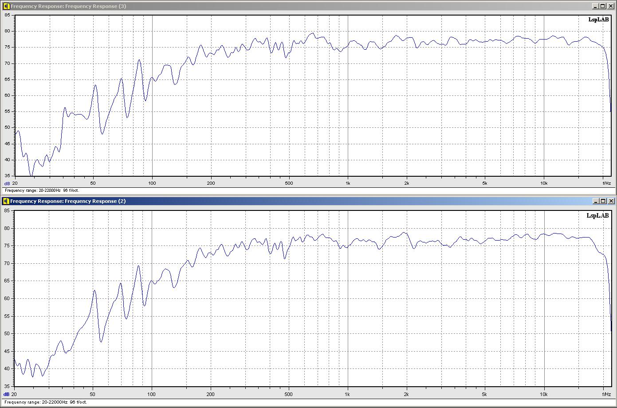Click the 1k frequency label in Frequency Response (2)
Image resolution: width=617 pixels, height=408 pixels.
pyautogui.click(x=348, y=394)
